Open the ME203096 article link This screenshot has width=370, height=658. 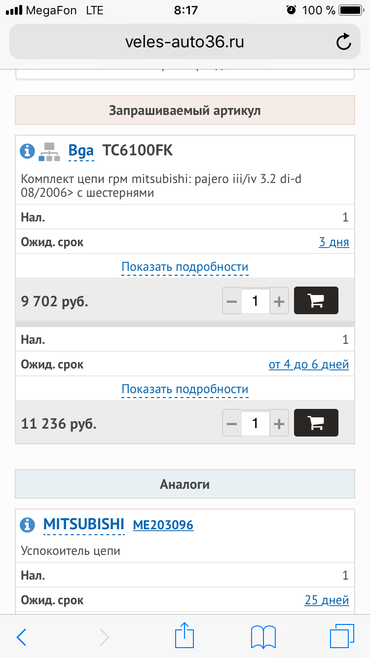[163, 524]
